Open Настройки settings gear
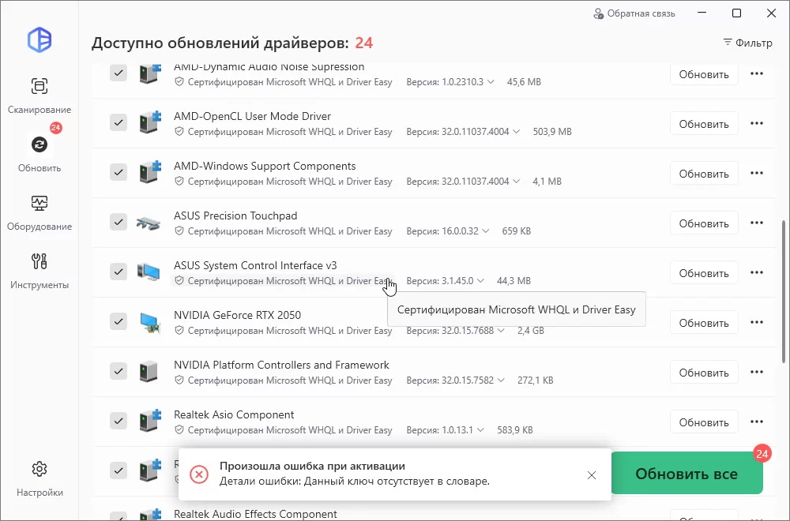Screen dimensions: 790x521 pos(39,478)
